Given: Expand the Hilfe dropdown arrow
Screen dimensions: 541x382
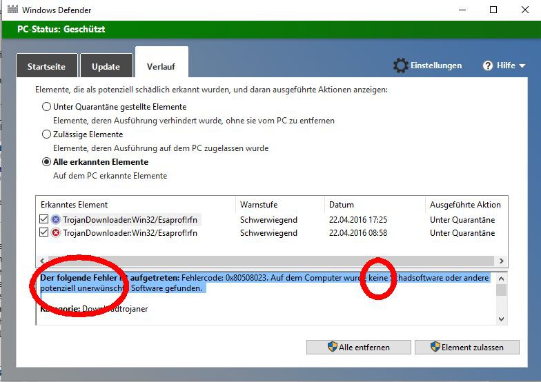Looking at the screenshot, I should tap(522, 66).
